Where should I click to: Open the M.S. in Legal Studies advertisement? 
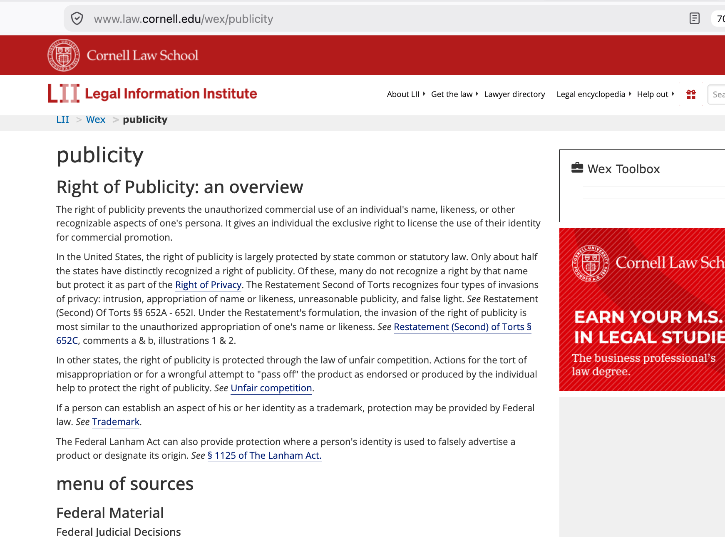pos(642,309)
